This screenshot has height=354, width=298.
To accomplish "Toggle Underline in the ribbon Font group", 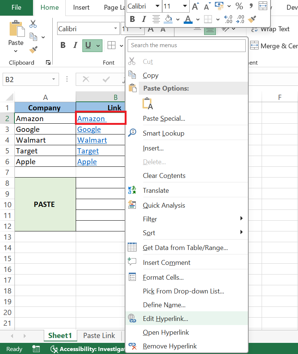I will 88,46.
